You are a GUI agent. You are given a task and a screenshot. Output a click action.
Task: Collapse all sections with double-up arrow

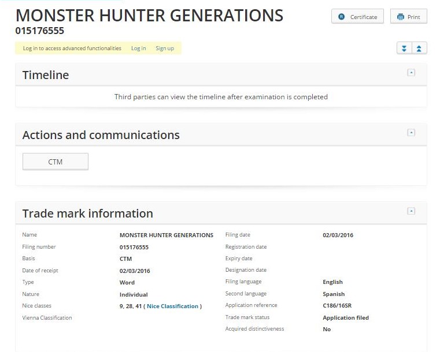[419, 48]
